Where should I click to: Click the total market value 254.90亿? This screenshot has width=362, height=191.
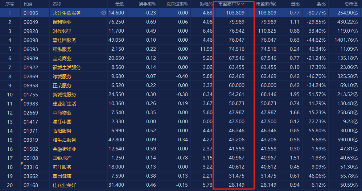point(347,13)
